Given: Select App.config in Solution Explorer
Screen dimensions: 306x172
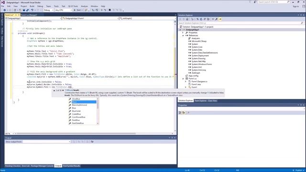Looking at the screenshot, I should [x=193, y=75].
